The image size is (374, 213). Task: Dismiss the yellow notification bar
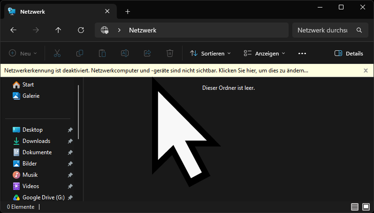pos(366,71)
